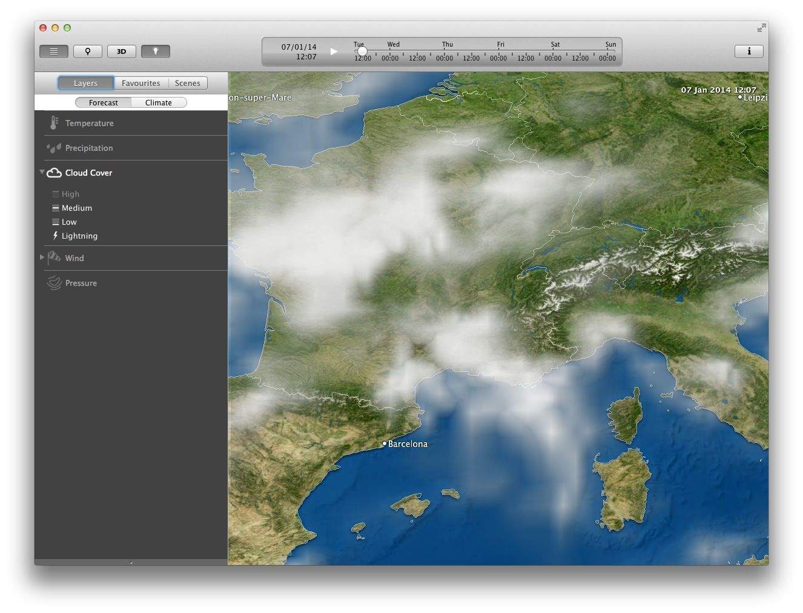Open the info panel button
The height and width of the screenshot is (613, 803).
click(x=748, y=51)
